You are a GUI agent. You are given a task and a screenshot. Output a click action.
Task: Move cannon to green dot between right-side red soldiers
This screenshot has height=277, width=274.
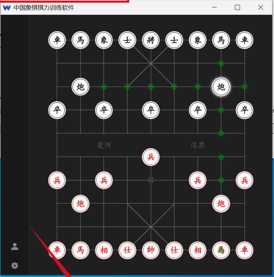click(221, 180)
